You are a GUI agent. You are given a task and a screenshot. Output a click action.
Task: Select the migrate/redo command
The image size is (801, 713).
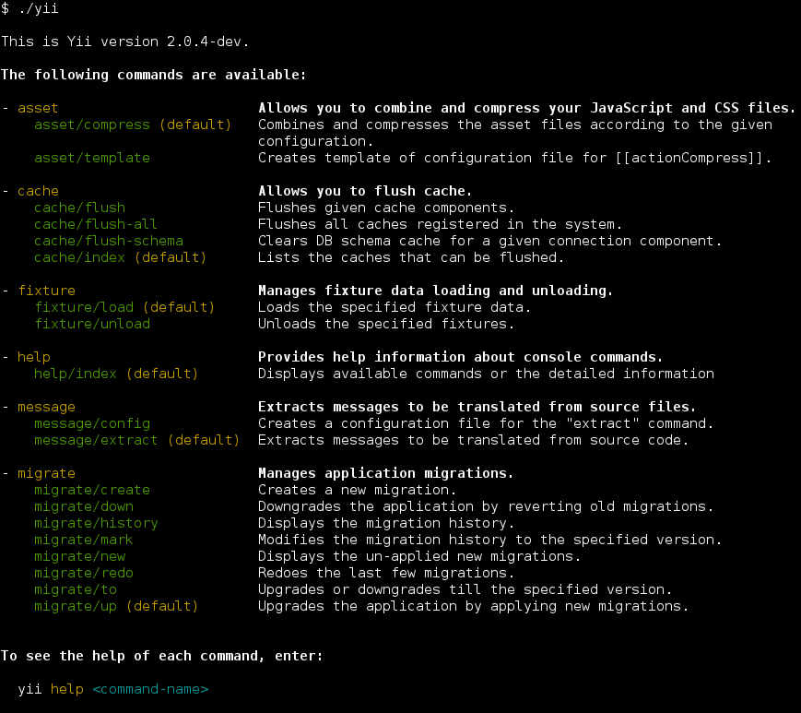(x=84, y=573)
